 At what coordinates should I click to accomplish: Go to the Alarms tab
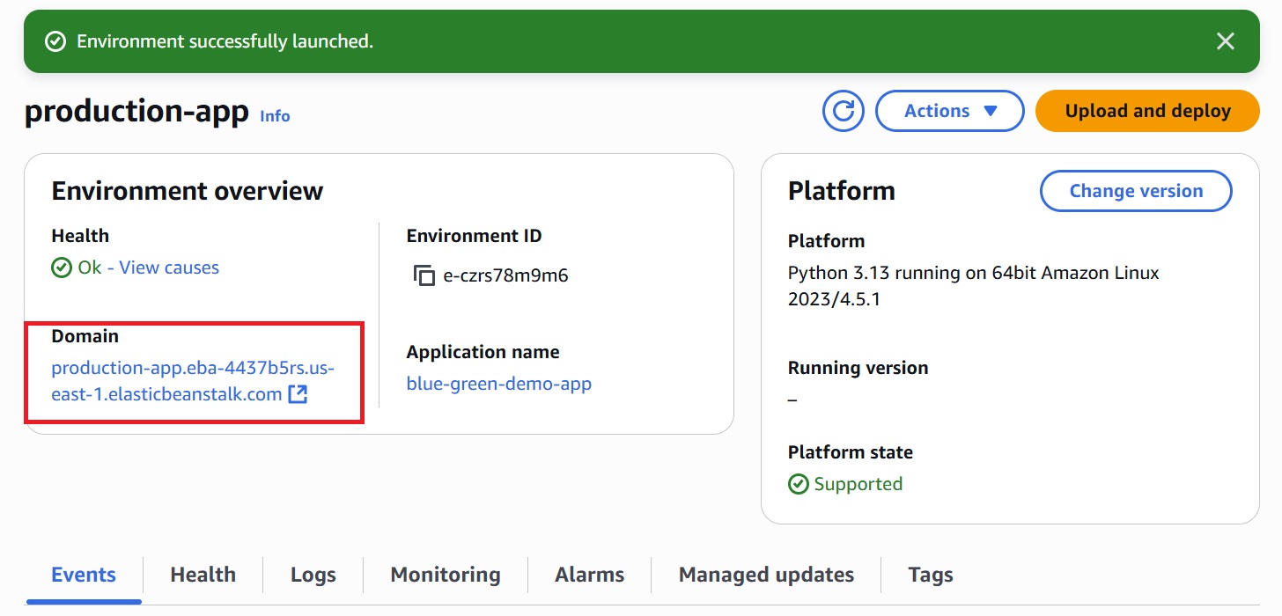pyautogui.click(x=589, y=575)
